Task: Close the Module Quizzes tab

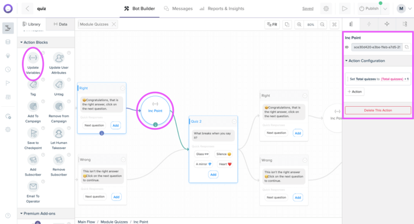Action: click(114, 24)
